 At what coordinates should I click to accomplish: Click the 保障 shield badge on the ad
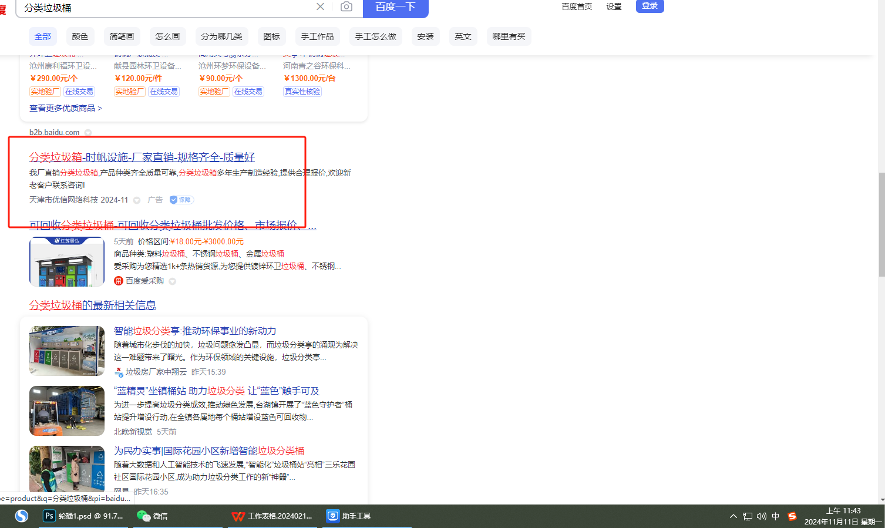coord(181,200)
